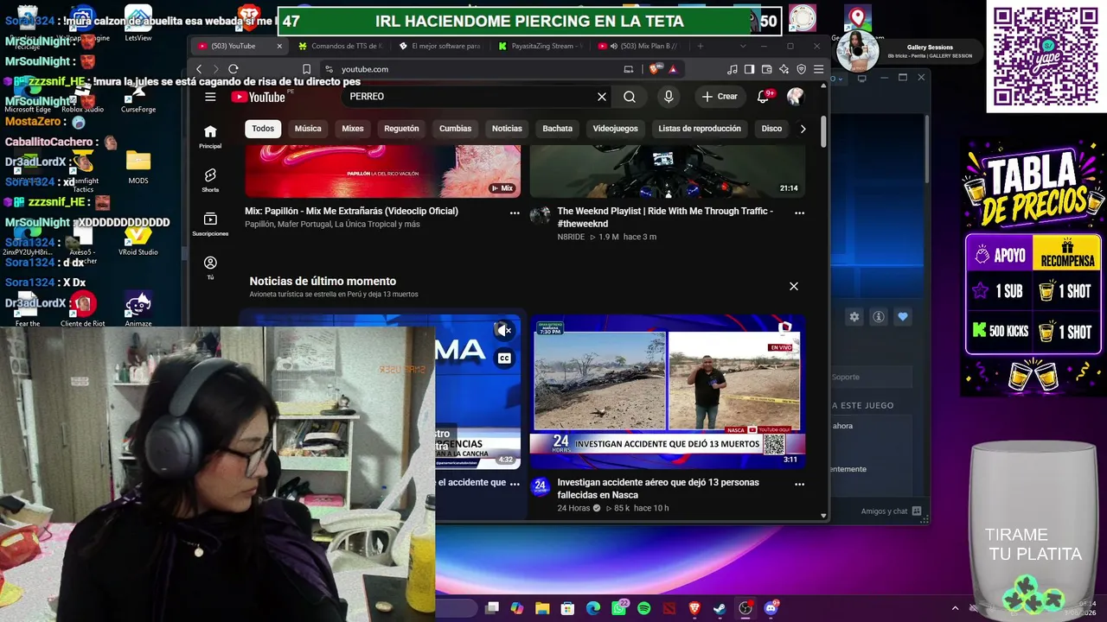The height and width of the screenshot is (622, 1107).
Task: Open options for Investigan accidente aéreo video
Action: point(799,484)
